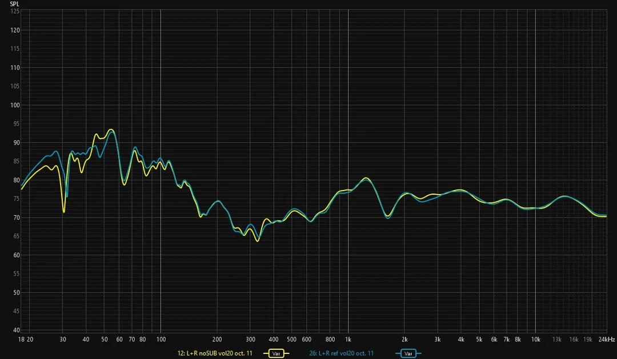Click the 13k frequency axis label
Viewport: 617px width, 359px height.
557,340
